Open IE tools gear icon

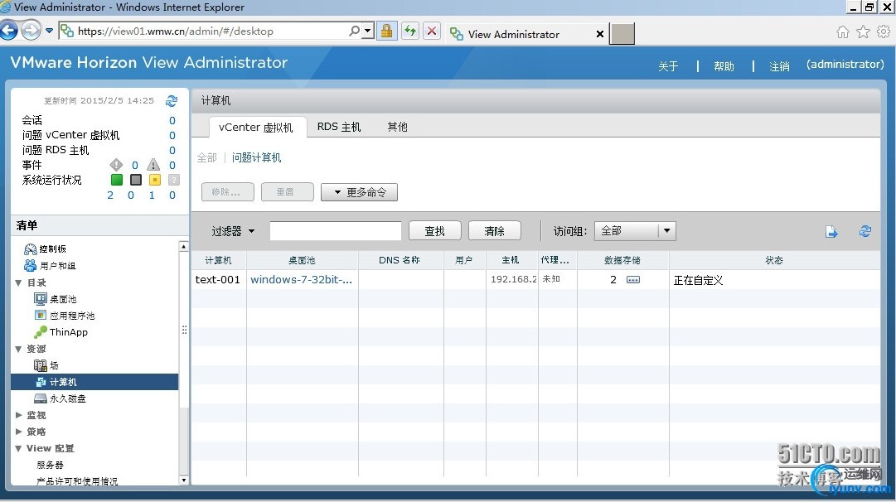[x=884, y=32]
